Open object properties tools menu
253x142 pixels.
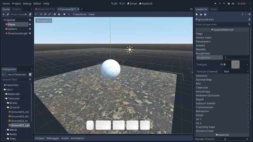pos(249,19)
